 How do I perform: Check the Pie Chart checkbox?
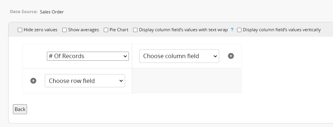coord(106,30)
